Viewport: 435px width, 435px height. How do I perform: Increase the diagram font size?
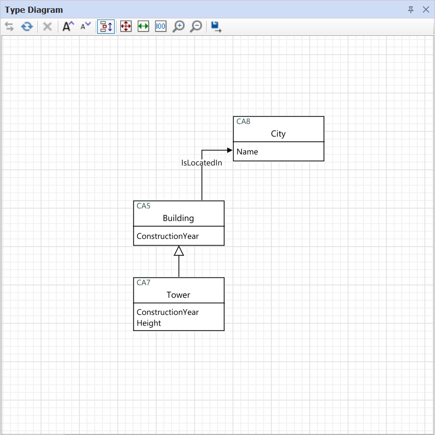pos(68,26)
